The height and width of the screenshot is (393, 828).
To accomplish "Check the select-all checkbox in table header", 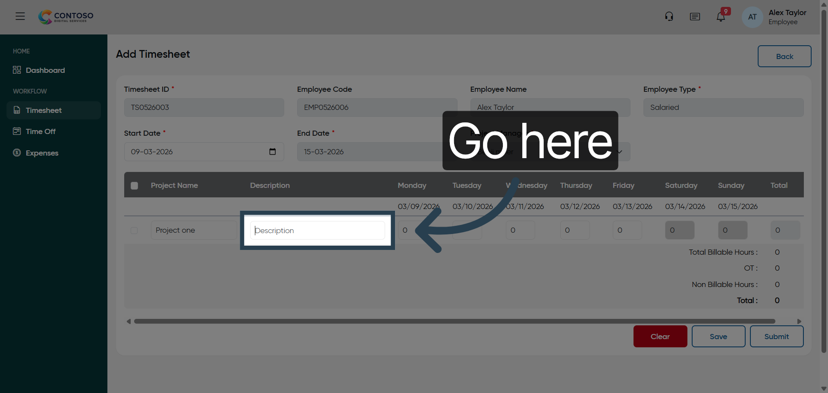I will [134, 186].
